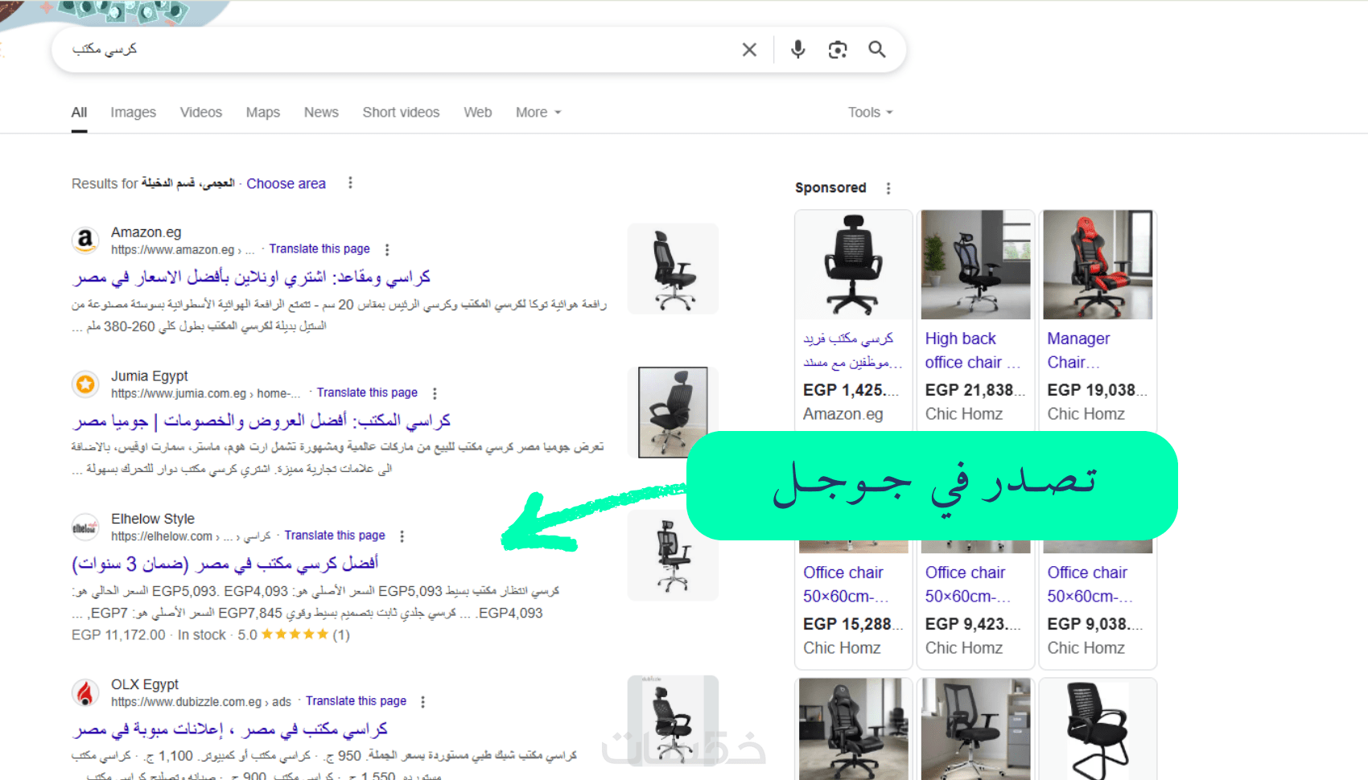Select the Web tab
1368x780 pixels.
click(478, 113)
